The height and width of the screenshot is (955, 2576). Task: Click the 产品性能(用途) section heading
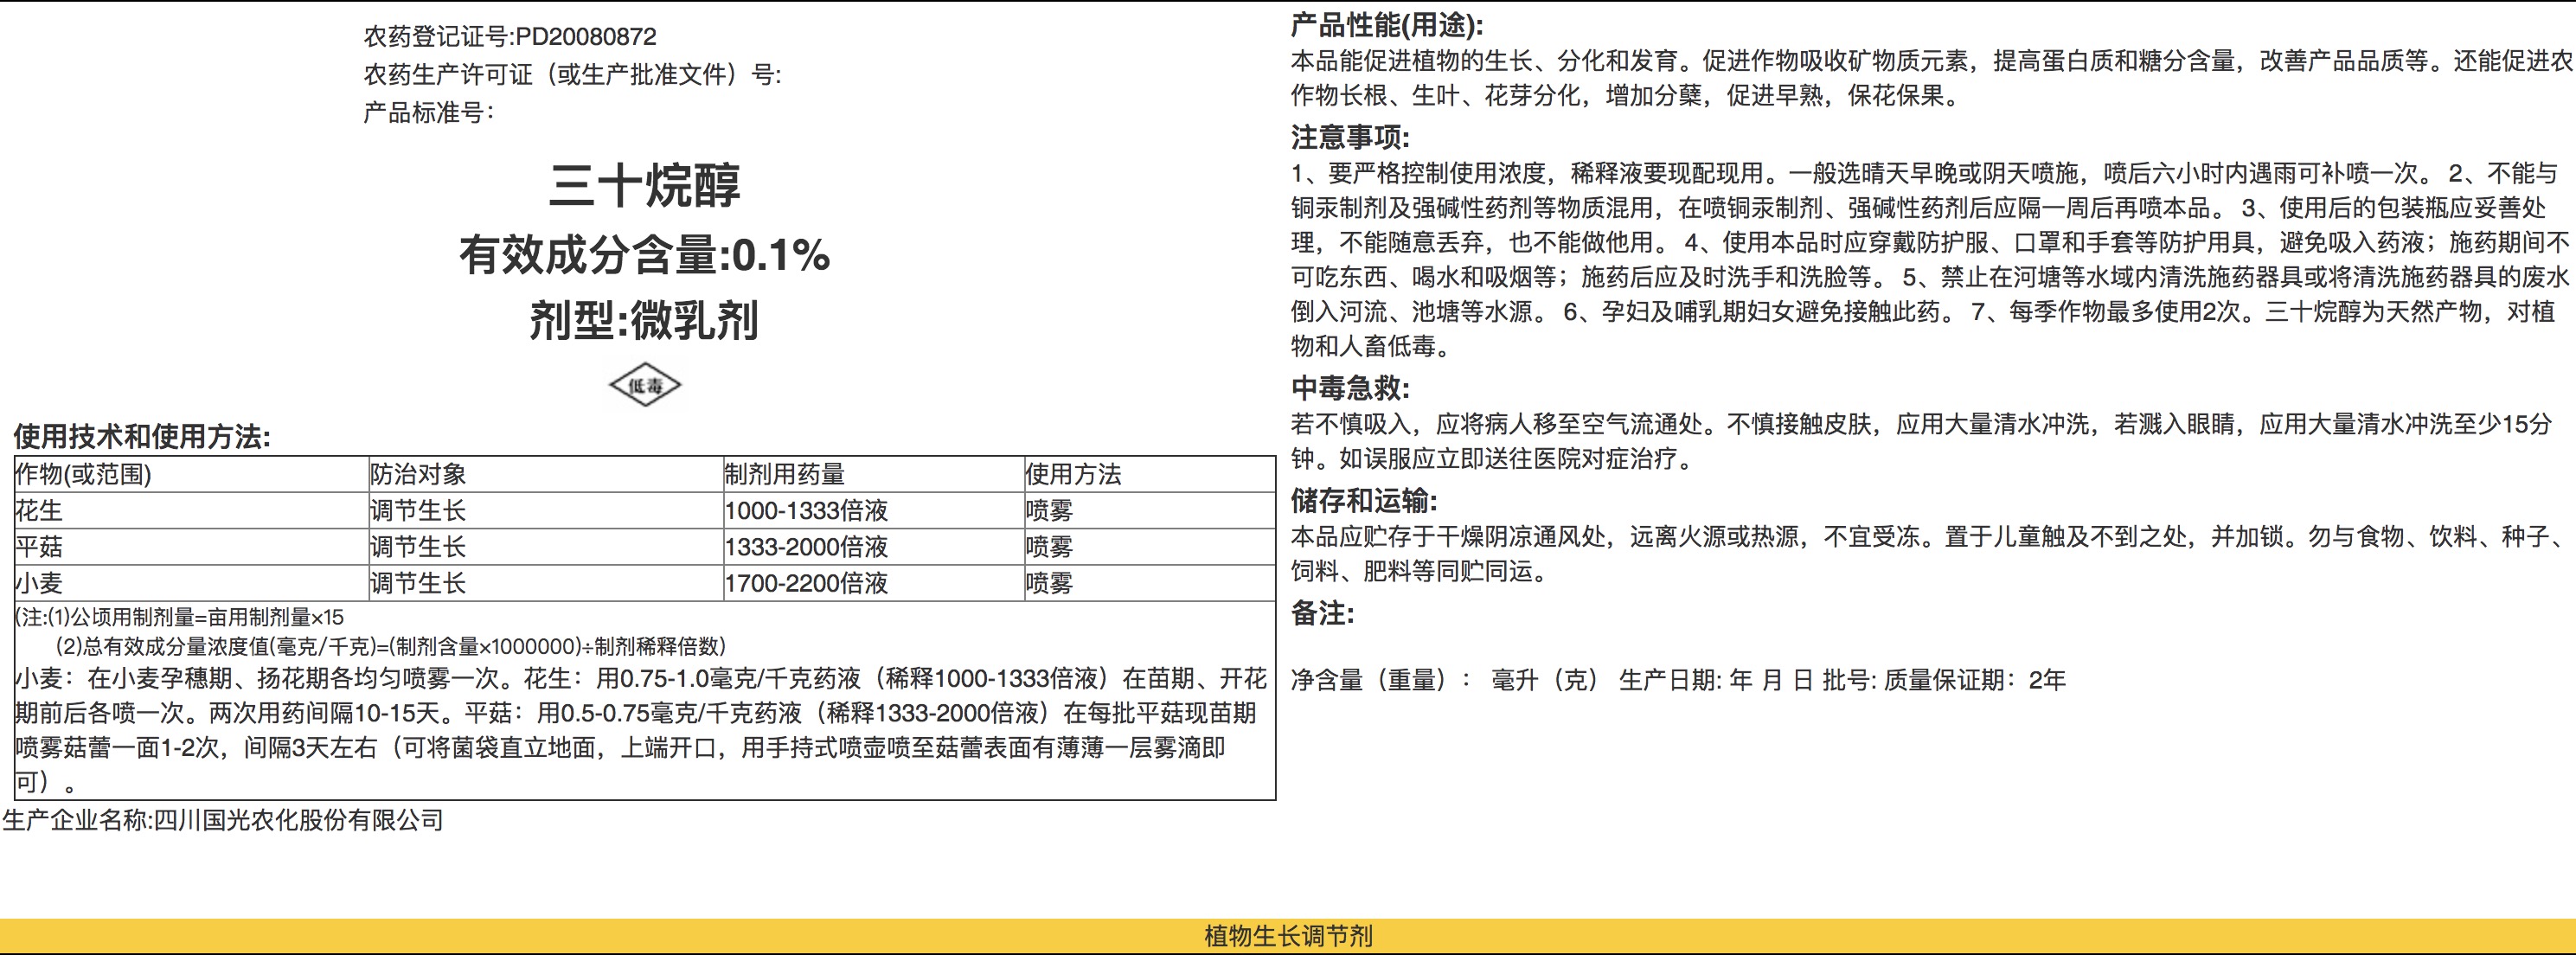(1387, 25)
